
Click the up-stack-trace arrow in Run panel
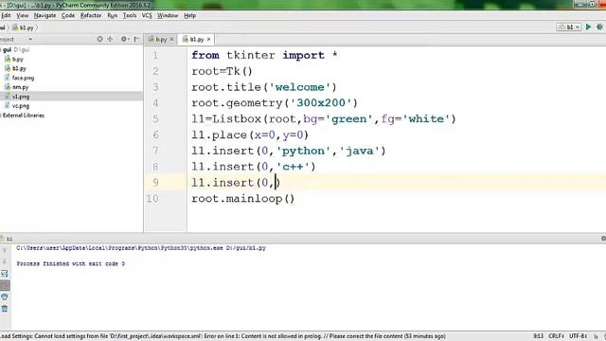(5, 250)
